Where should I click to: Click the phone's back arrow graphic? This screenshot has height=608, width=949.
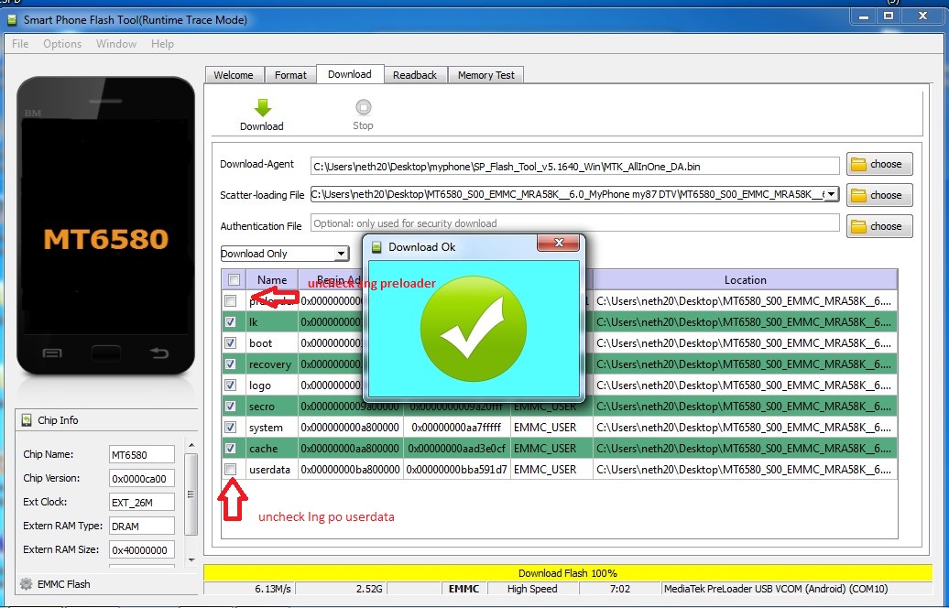159,353
